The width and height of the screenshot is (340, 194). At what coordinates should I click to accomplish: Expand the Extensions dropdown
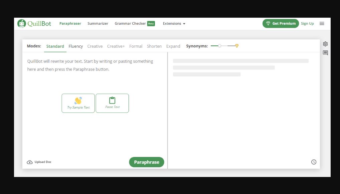click(x=174, y=23)
